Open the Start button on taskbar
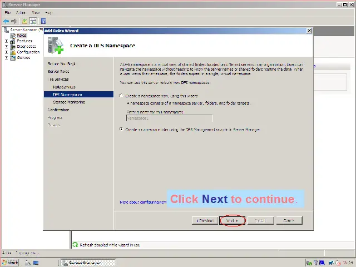 11,263
